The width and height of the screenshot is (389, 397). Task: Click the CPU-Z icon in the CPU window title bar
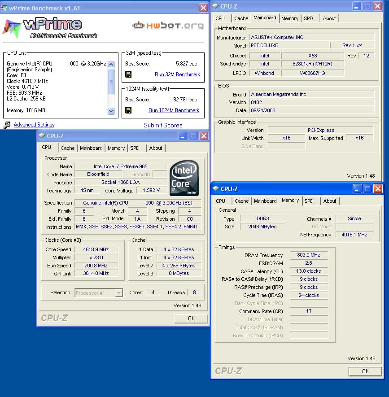(42, 136)
